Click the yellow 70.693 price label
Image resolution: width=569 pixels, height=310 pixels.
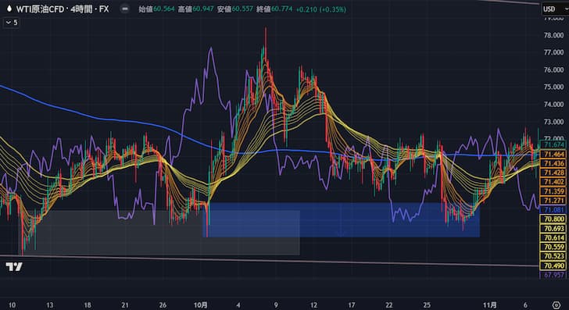pos(553,229)
